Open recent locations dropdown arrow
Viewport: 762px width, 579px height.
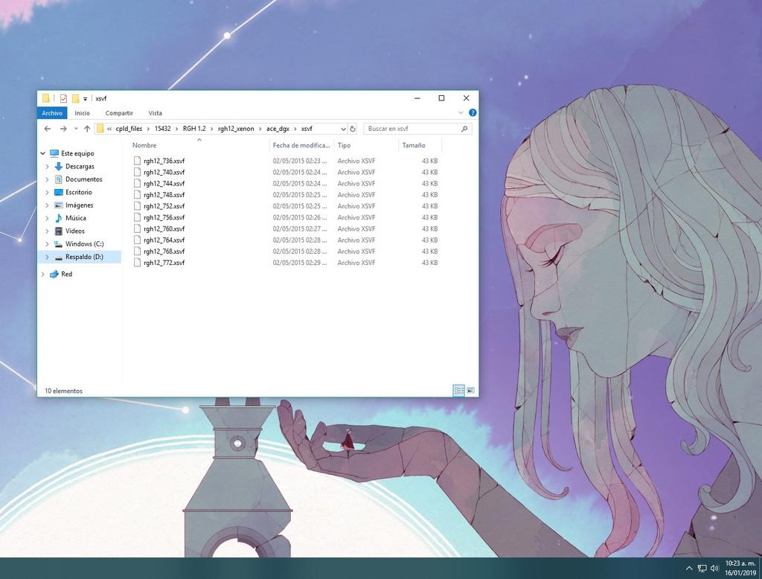coord(76,129)
